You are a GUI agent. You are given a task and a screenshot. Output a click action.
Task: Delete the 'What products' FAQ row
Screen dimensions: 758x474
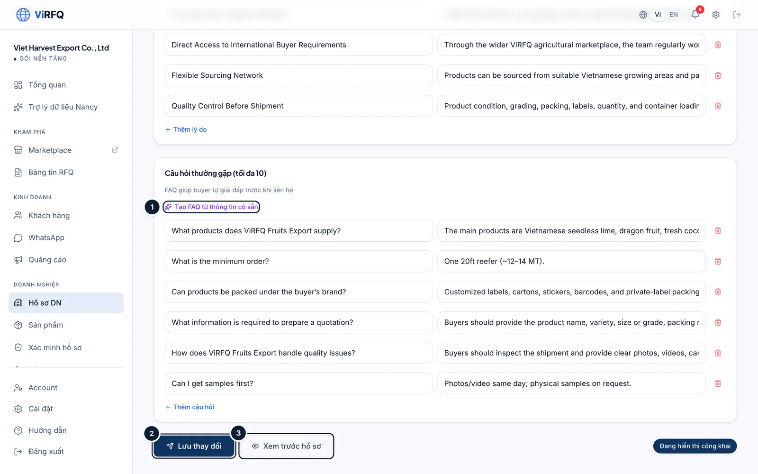click(718, 231)
